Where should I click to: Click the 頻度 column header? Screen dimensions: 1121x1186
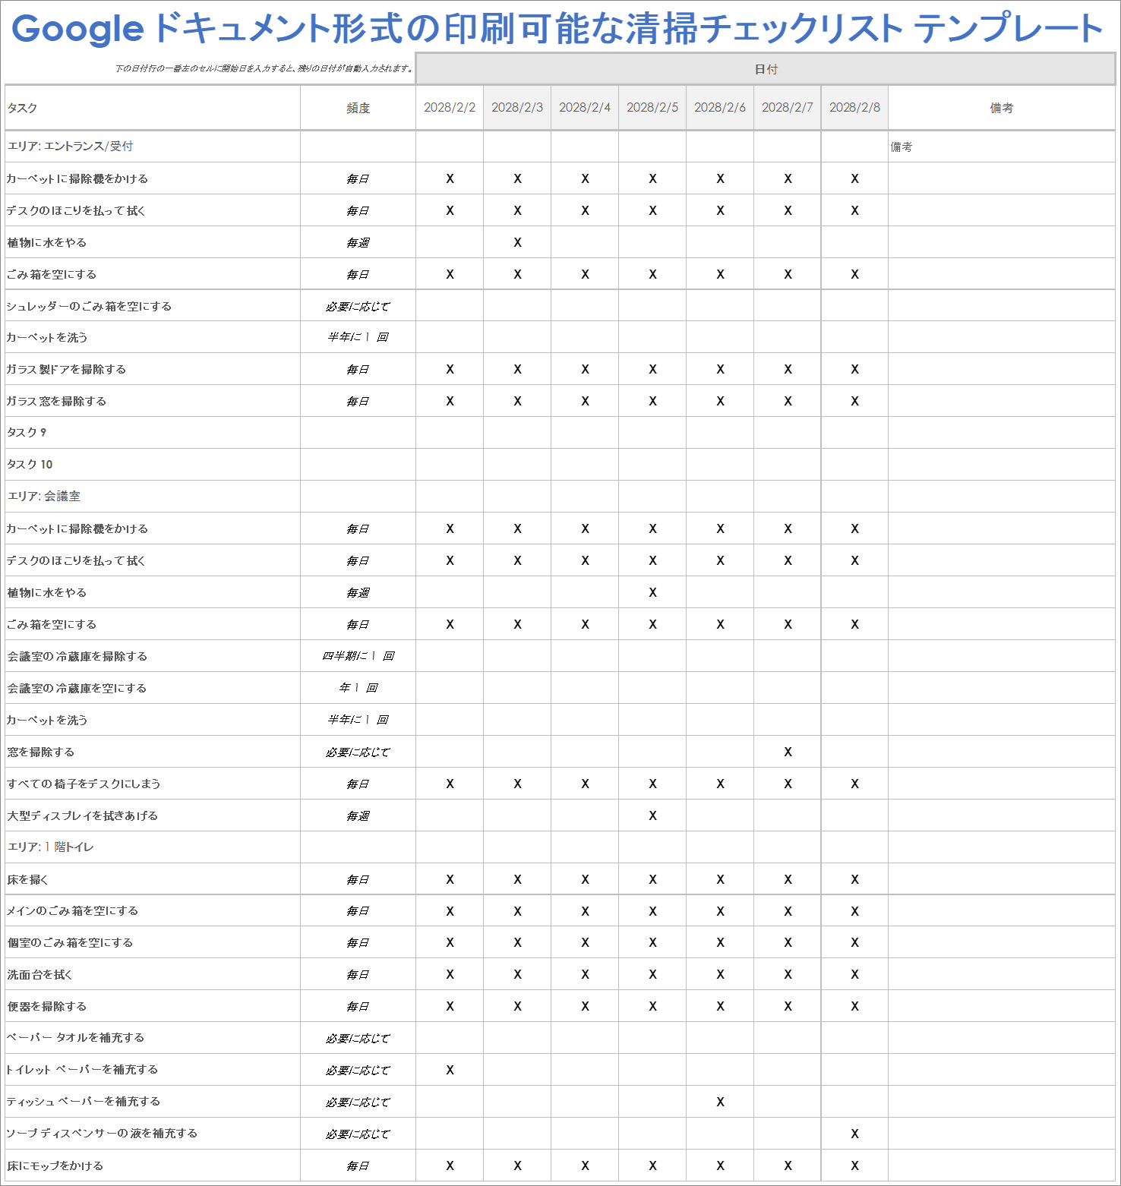click(x=358, y=108)
